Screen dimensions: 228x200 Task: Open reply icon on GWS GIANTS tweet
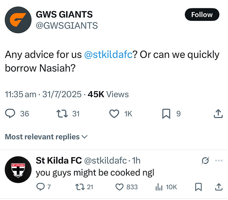click(10, 114)
